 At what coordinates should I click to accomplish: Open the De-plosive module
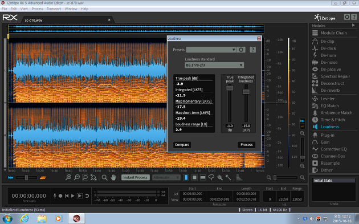tap(327, 70)
